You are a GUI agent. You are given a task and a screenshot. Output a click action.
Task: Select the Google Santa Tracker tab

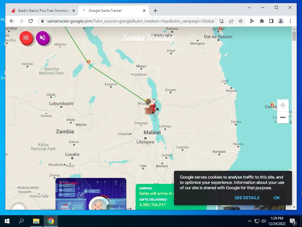113,11
